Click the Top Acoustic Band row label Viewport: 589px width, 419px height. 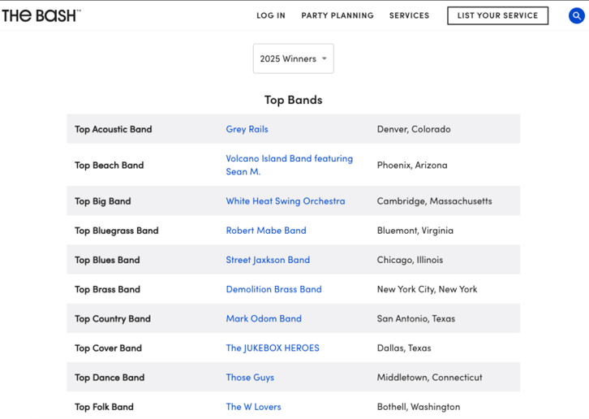113,129
